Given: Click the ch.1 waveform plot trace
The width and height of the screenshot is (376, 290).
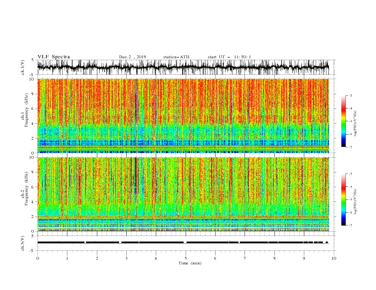Looking at the screenshot, I should tap(183, 67).
